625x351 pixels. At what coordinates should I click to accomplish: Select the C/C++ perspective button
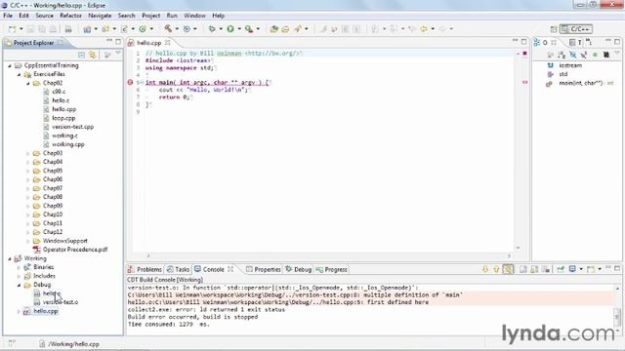575,29
